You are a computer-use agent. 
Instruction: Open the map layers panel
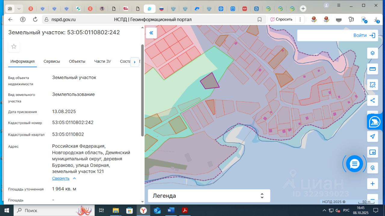[372, 53]
